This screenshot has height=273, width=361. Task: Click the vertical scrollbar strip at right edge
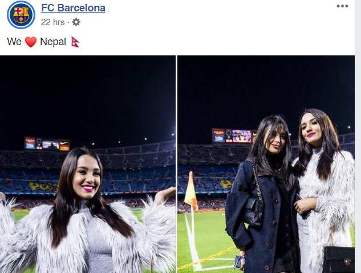[x=358, y=136]
